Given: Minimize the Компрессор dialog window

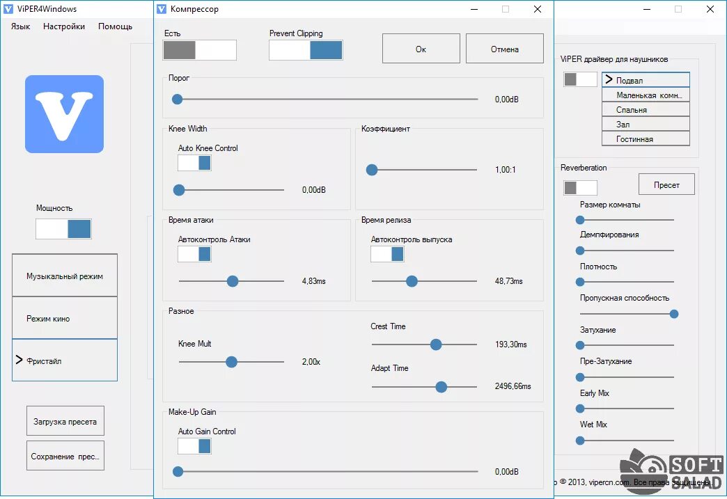Looking at the screenshot, I should click(474, 9).
